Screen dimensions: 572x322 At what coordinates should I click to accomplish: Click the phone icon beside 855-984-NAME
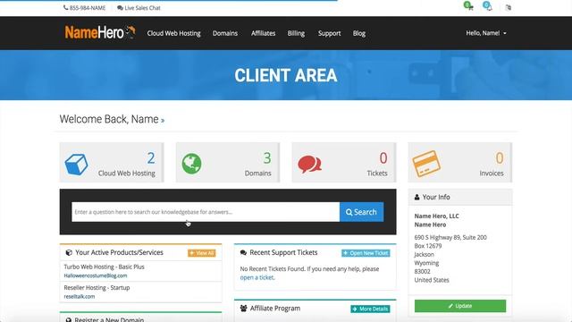pos(65,7)
